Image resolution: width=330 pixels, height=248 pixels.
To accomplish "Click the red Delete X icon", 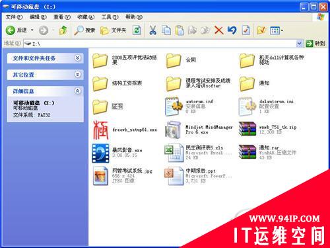I will [218, 30].
